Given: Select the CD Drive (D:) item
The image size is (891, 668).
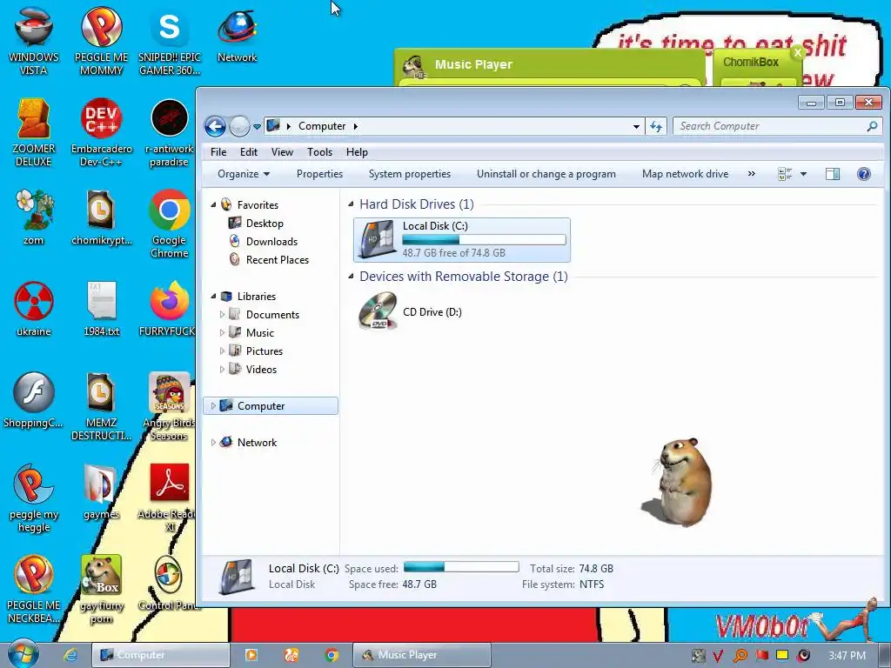Looking at the screenshot, I should pos(411,311).
